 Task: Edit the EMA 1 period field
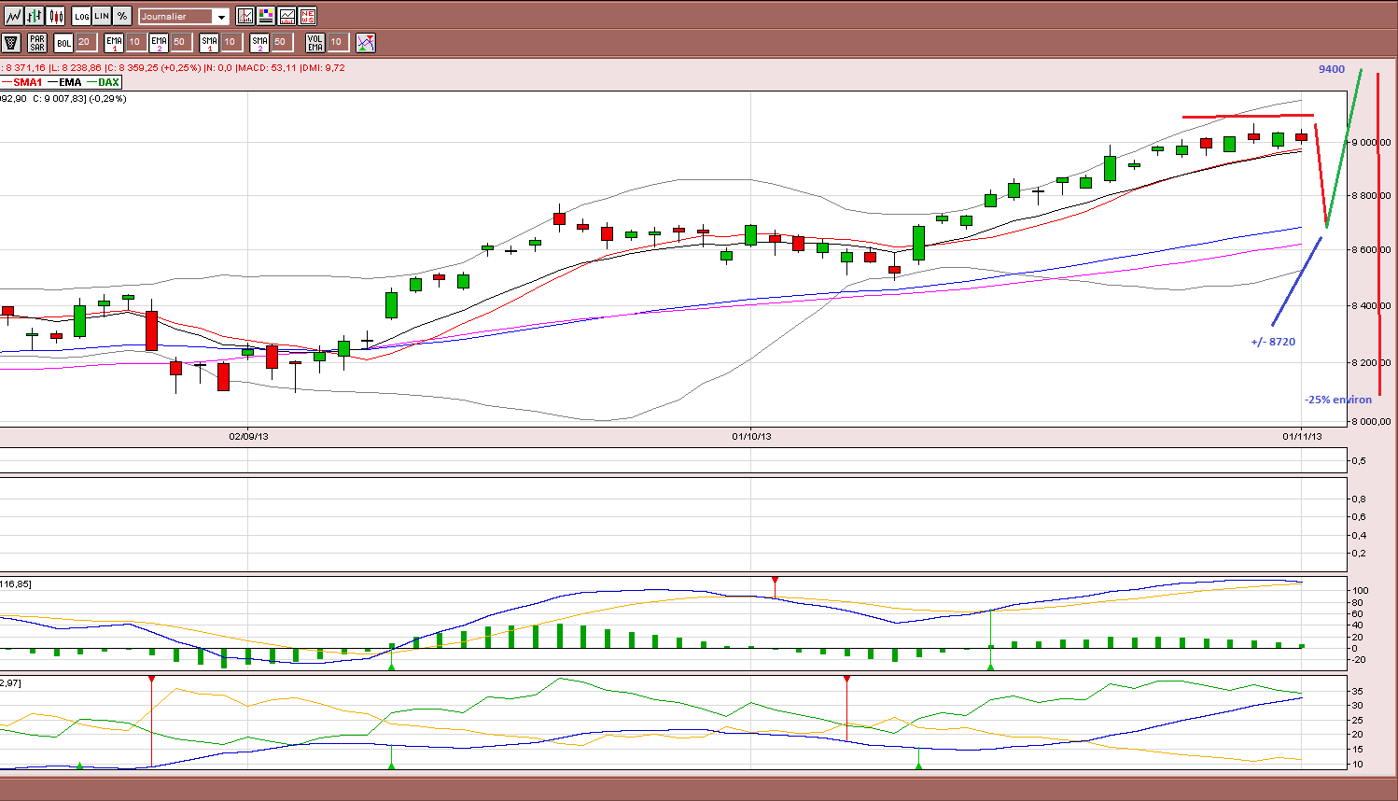(135, 42)
